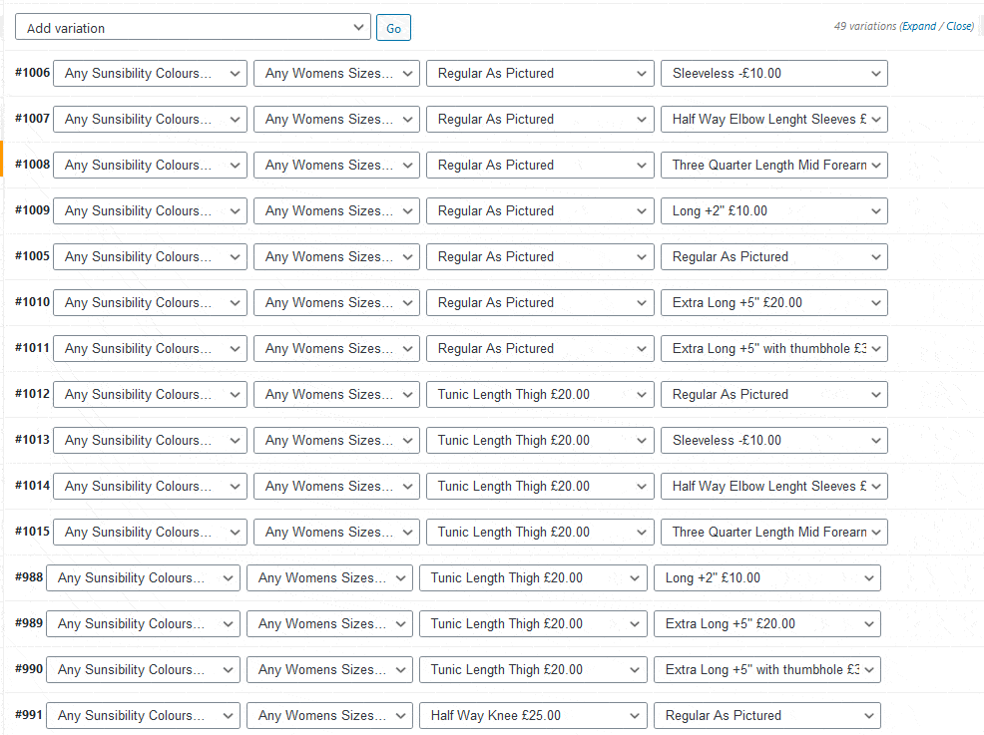Viewport: 984px width, 735px height.
Task: Open sizes dropdown for variation #1006
Action: point(336,74)
